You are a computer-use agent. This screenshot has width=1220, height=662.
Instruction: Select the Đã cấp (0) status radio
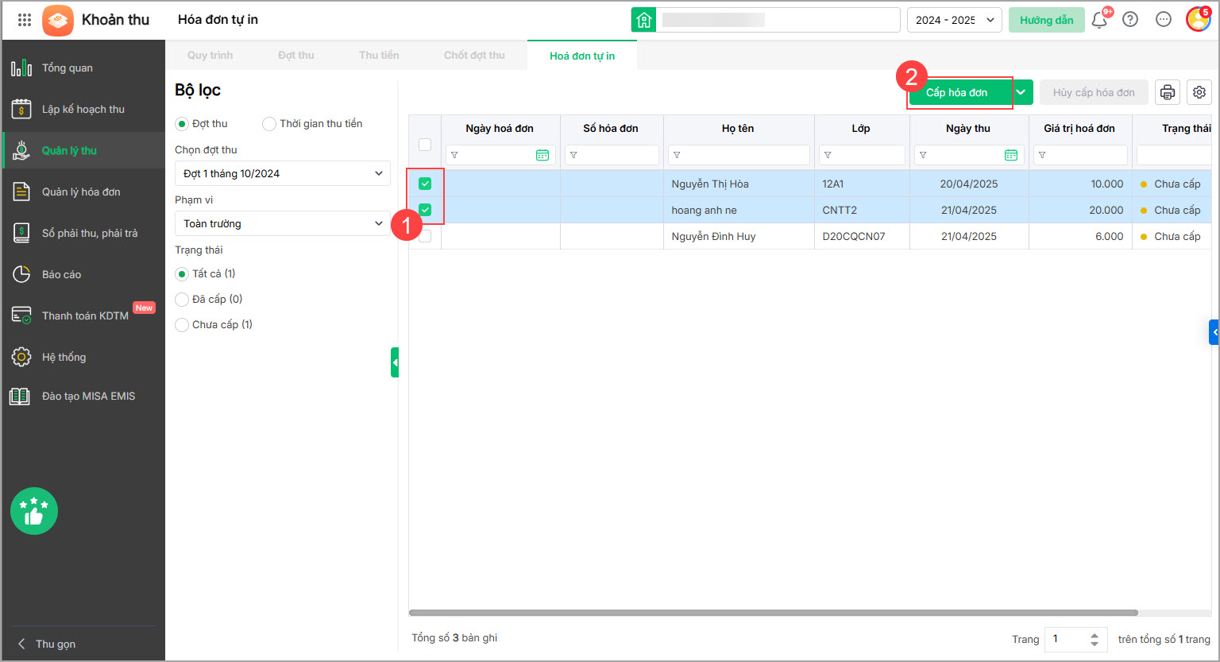pyautogui.click(x=182, y=300)
